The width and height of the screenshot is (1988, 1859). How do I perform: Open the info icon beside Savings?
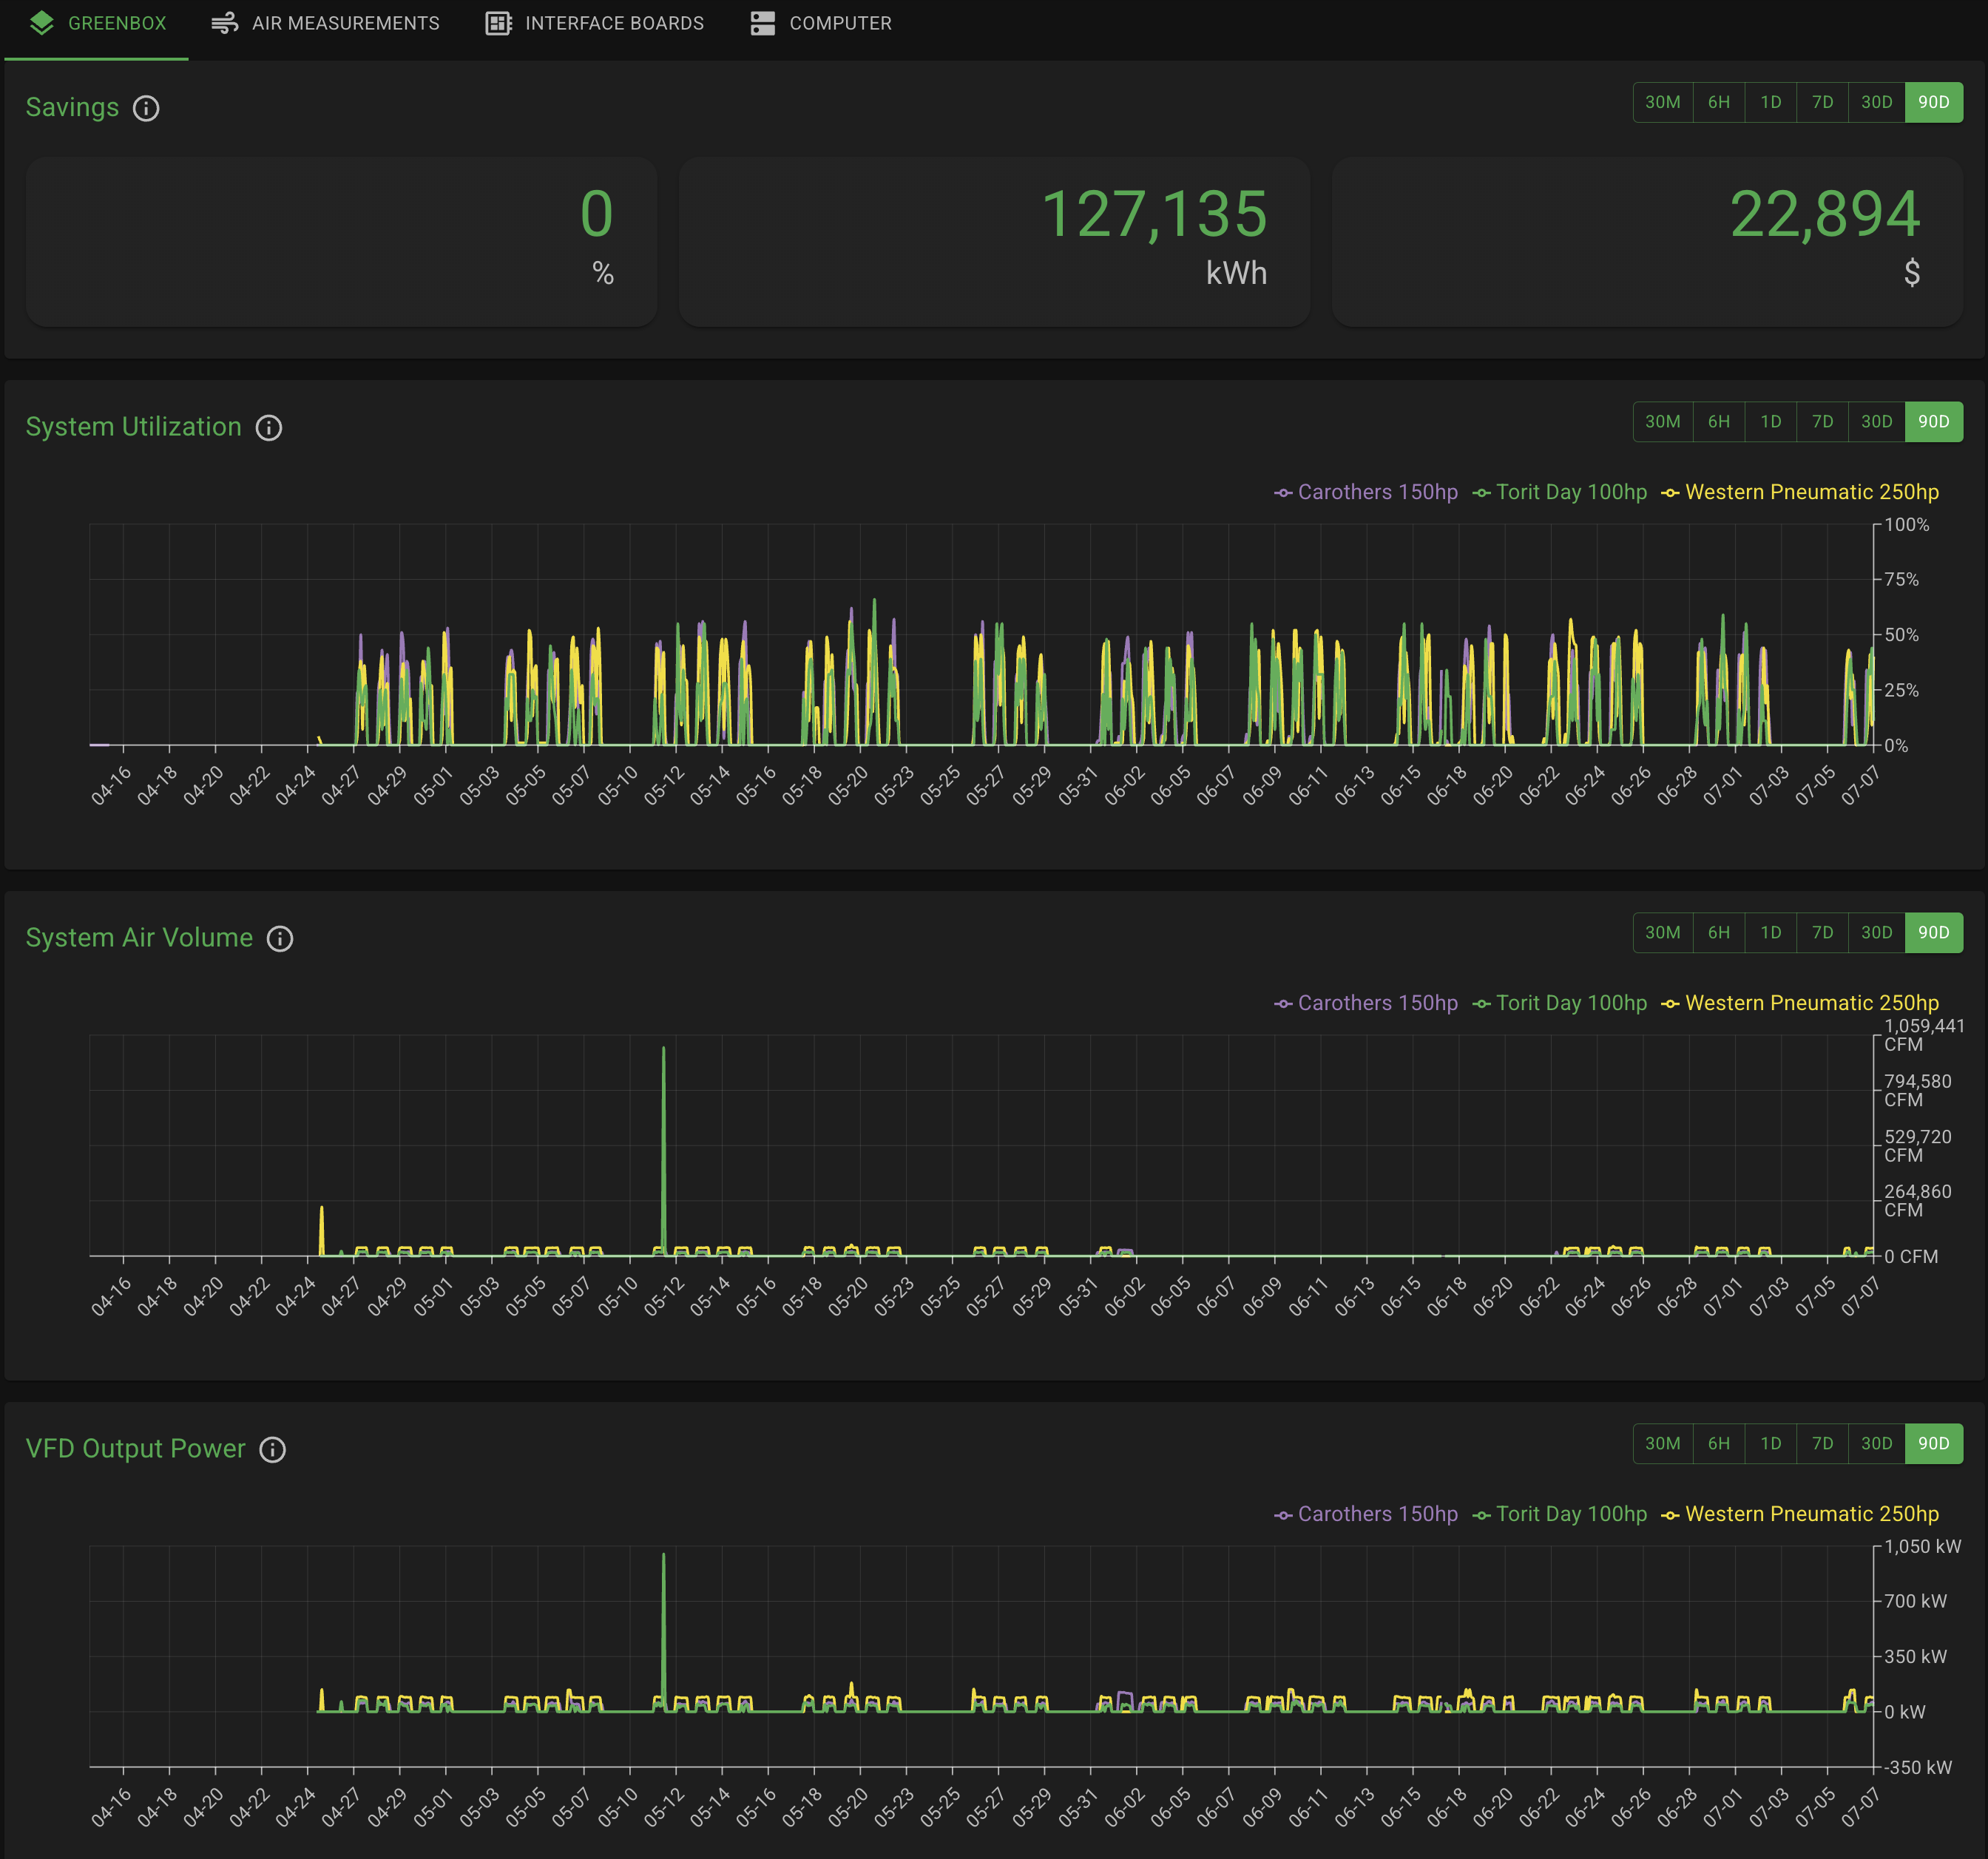[x=146, y=108]
